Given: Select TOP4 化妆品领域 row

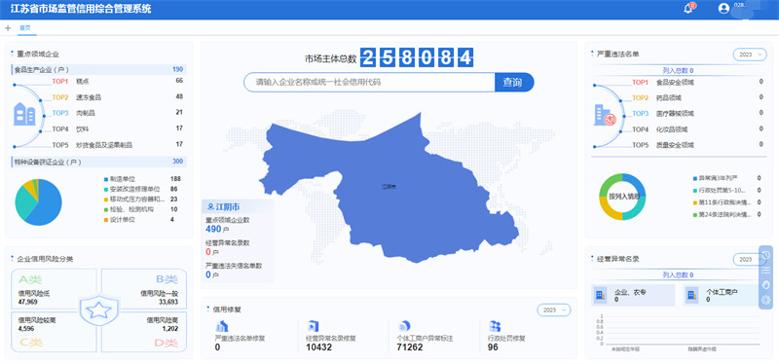Looking at the screenshot, I should 697,129.
